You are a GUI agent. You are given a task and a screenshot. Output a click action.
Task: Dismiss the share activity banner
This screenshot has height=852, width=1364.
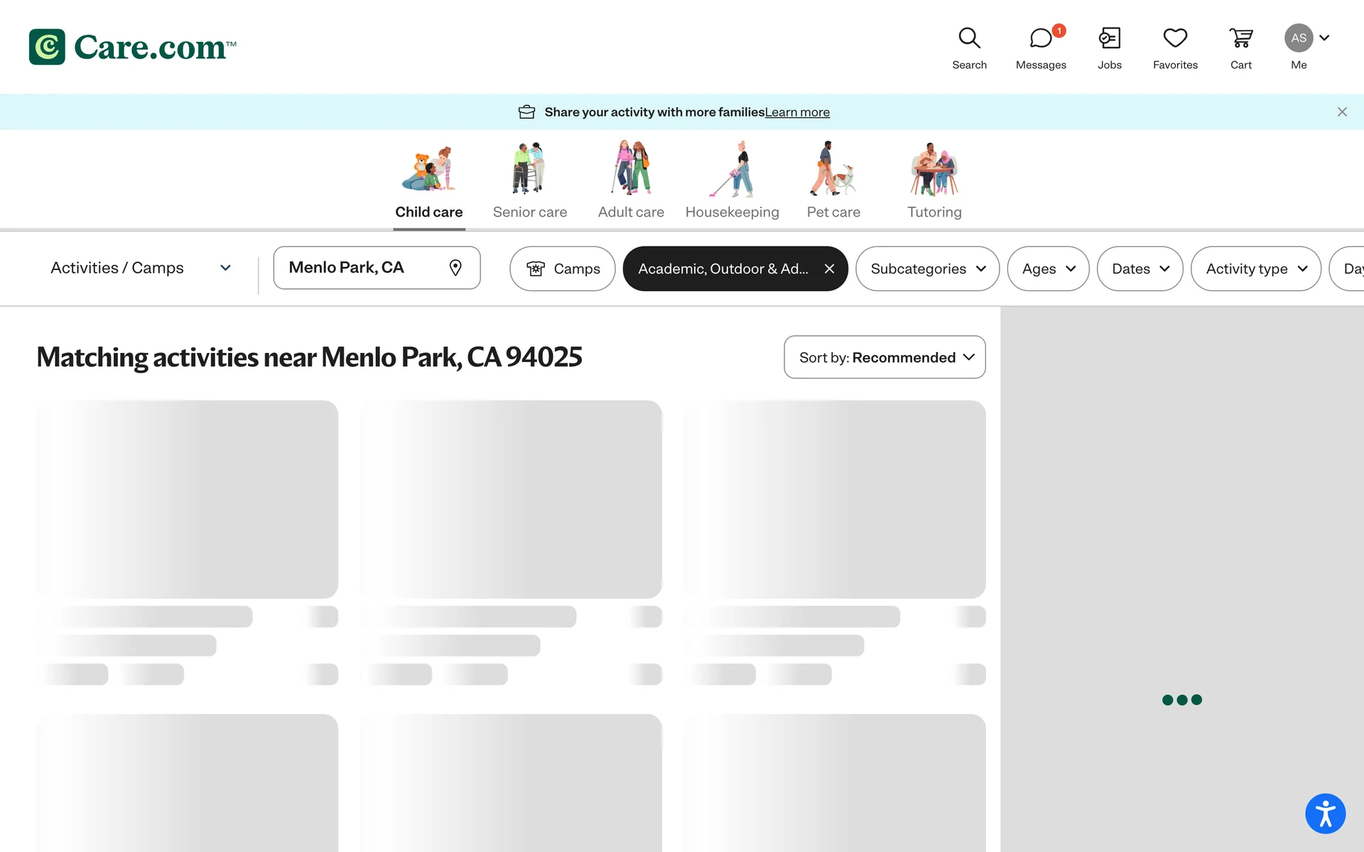(x=1342, y=112)
